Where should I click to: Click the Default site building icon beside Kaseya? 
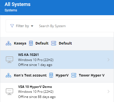coord(31,43)
